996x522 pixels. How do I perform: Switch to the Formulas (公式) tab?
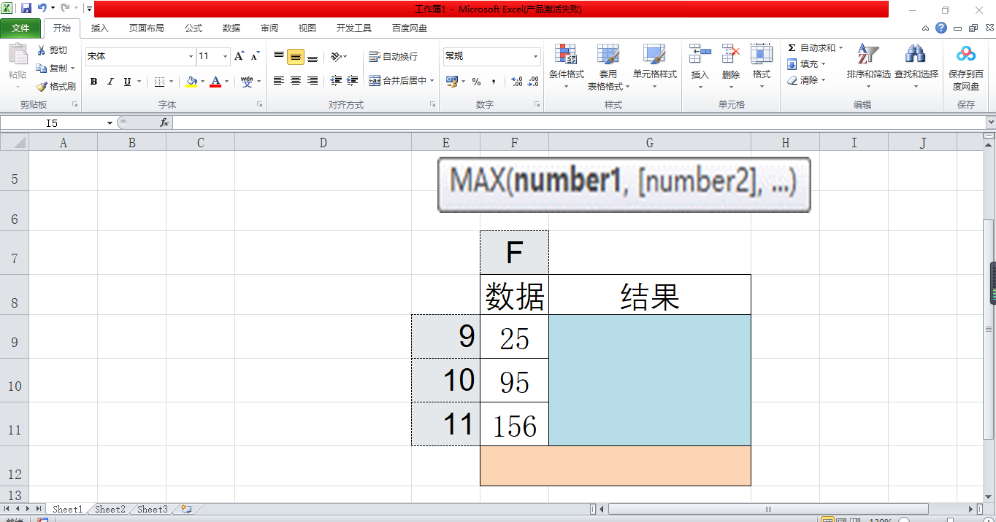194,28
